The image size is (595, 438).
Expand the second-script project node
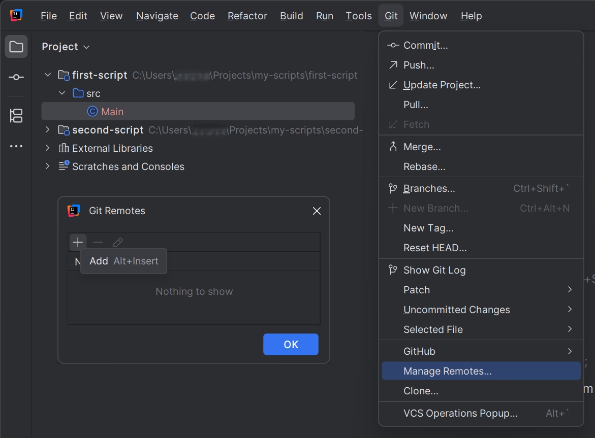click(47, 129)
